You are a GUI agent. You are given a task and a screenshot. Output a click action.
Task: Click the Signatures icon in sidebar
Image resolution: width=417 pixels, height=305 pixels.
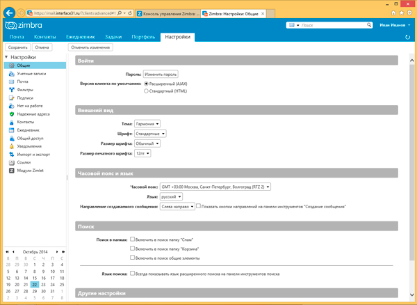point(12,98)
